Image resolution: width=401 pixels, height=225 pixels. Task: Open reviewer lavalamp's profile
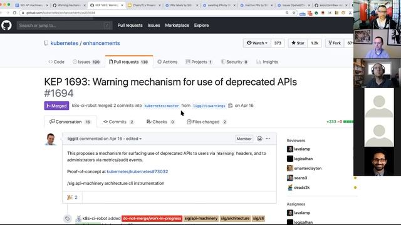(302, 149)
